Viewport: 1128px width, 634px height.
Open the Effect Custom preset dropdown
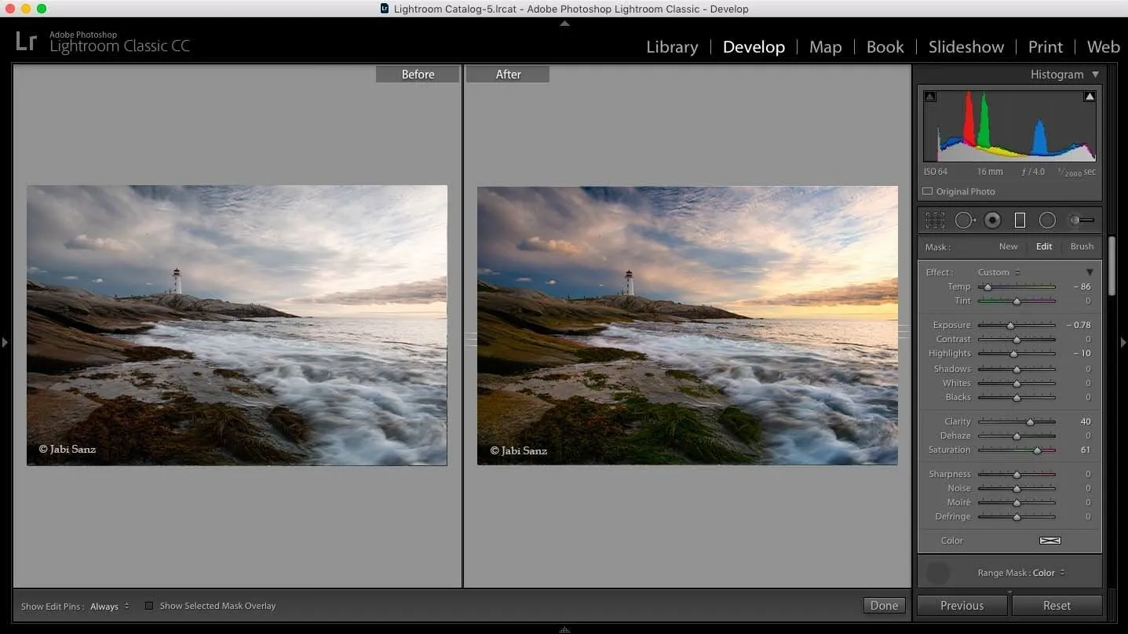[998, 272]
